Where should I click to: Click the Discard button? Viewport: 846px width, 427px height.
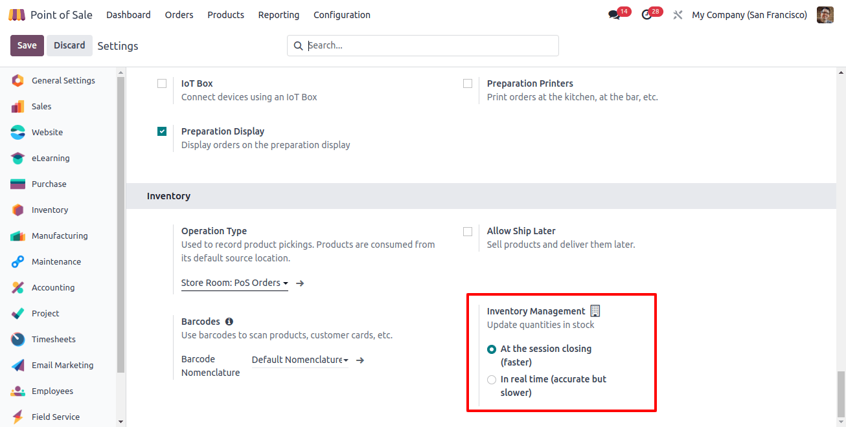click(69, 45)
